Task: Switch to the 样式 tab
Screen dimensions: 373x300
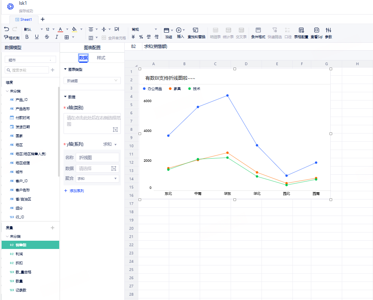Action: tap(101, 58)
